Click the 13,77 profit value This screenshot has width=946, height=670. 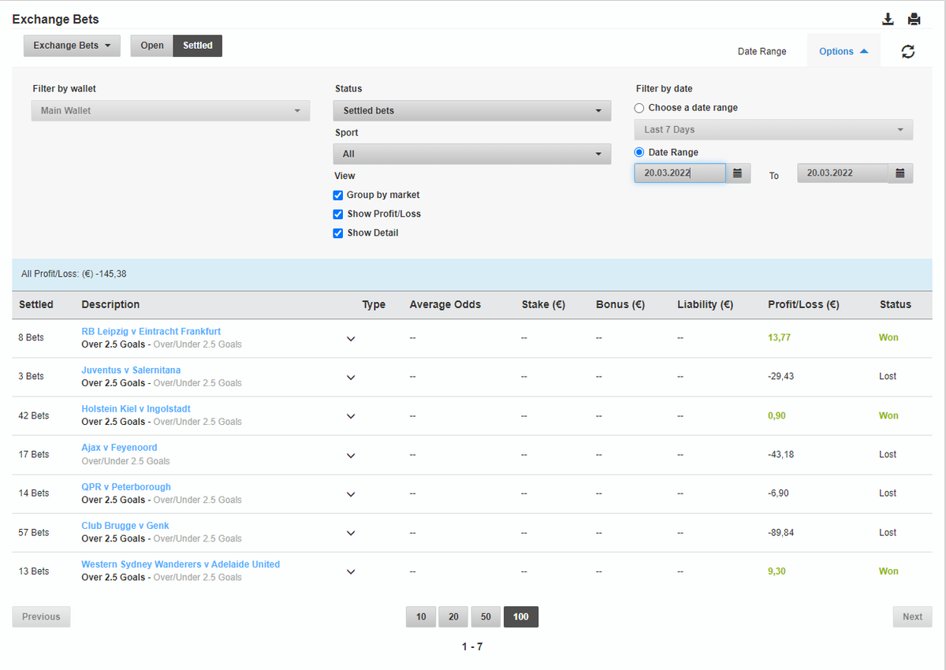coord(779,337)
